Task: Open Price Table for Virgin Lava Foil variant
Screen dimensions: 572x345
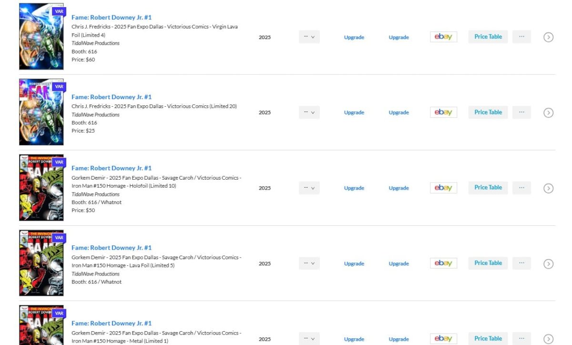Action: pyautogui.click(x=488, y=37)
